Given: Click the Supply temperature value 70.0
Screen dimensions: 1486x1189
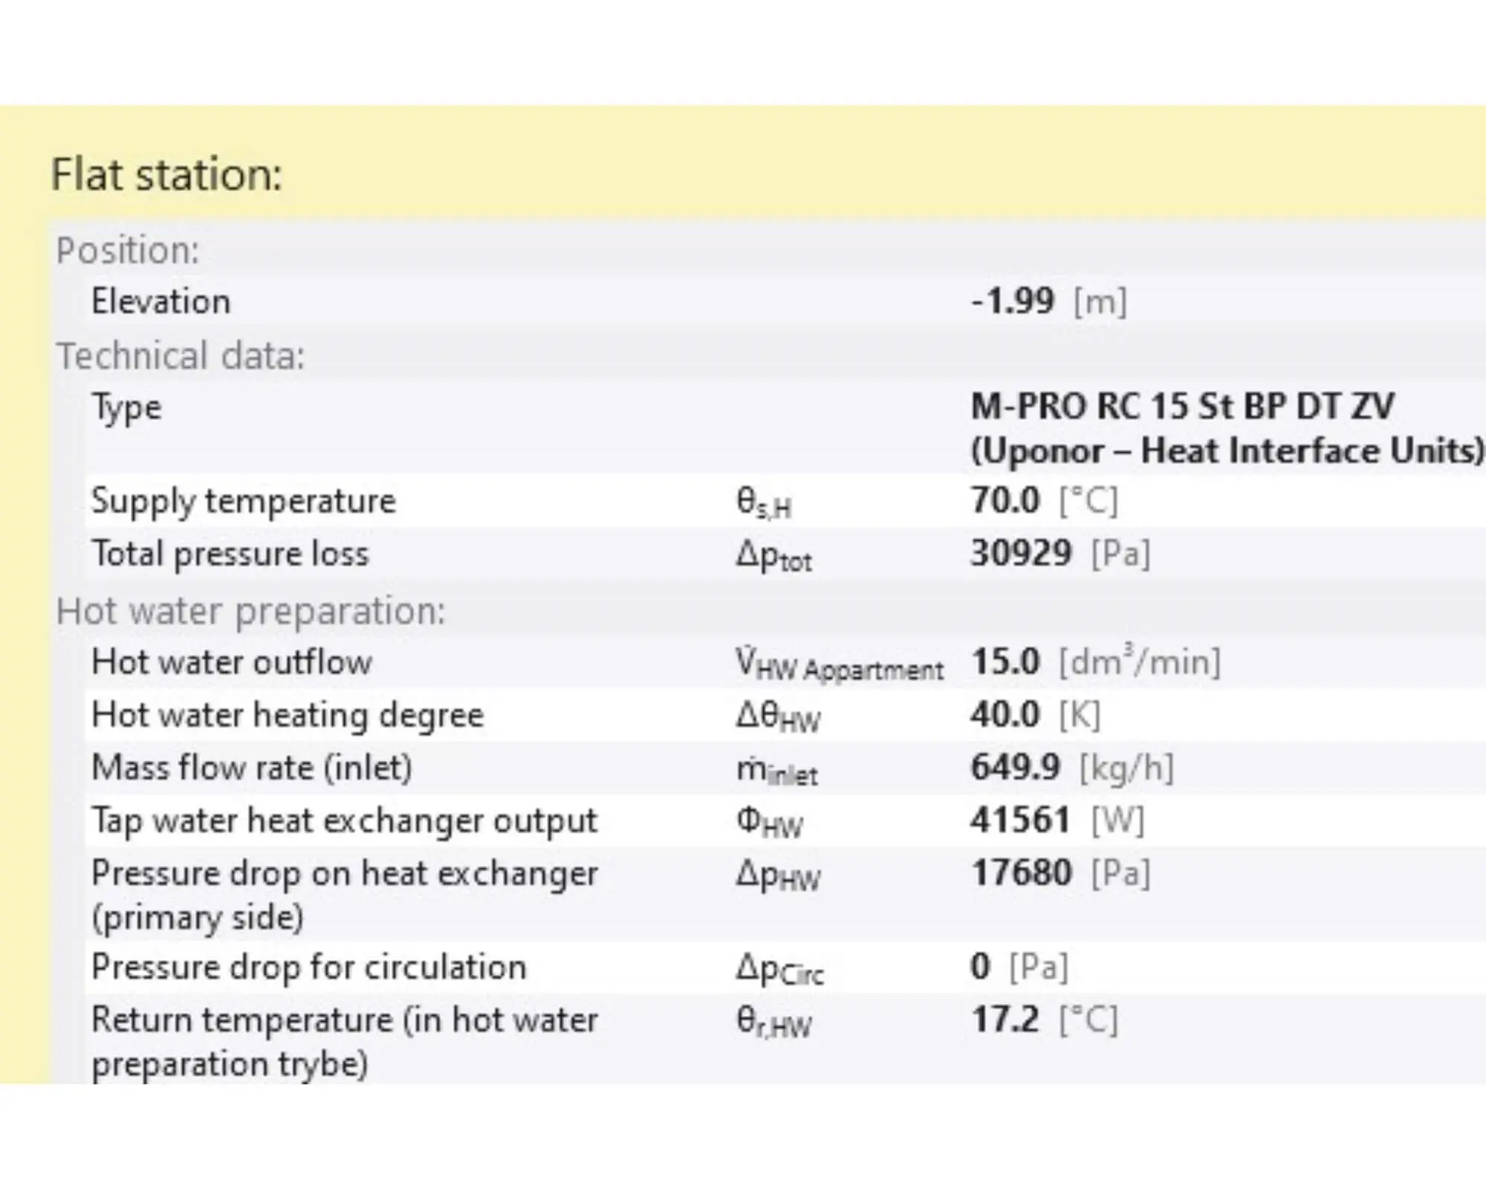Looking at the screenshot, I should pos(1005,500).
